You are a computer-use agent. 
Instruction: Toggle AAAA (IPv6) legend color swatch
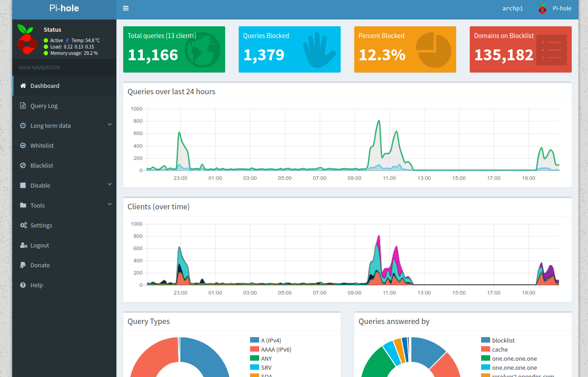[254, 349]
